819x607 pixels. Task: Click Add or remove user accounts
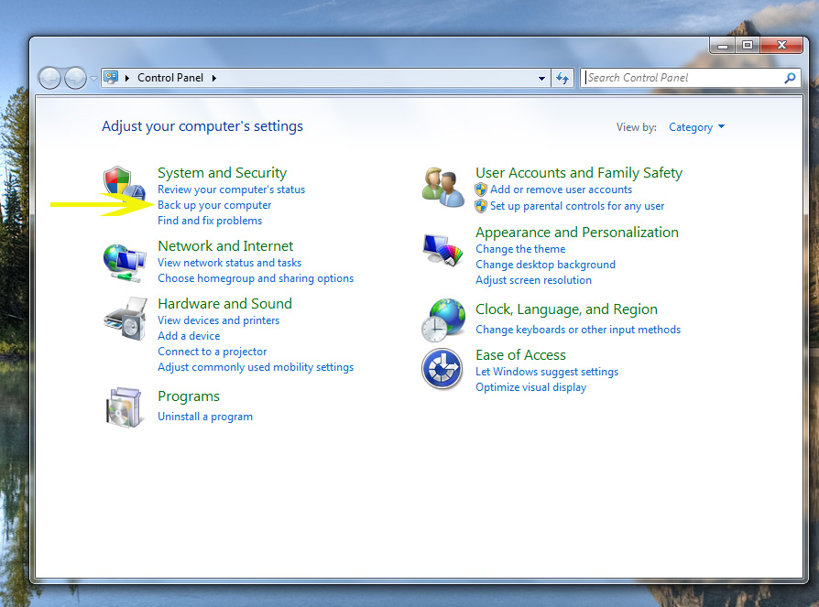click(x=561, y=190)
